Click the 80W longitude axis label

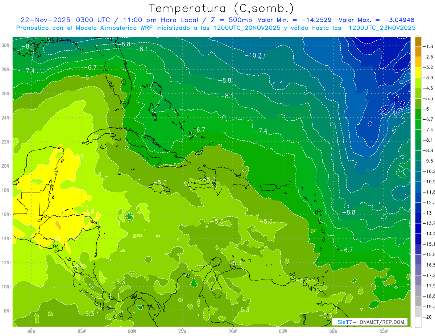pos(132,331)
